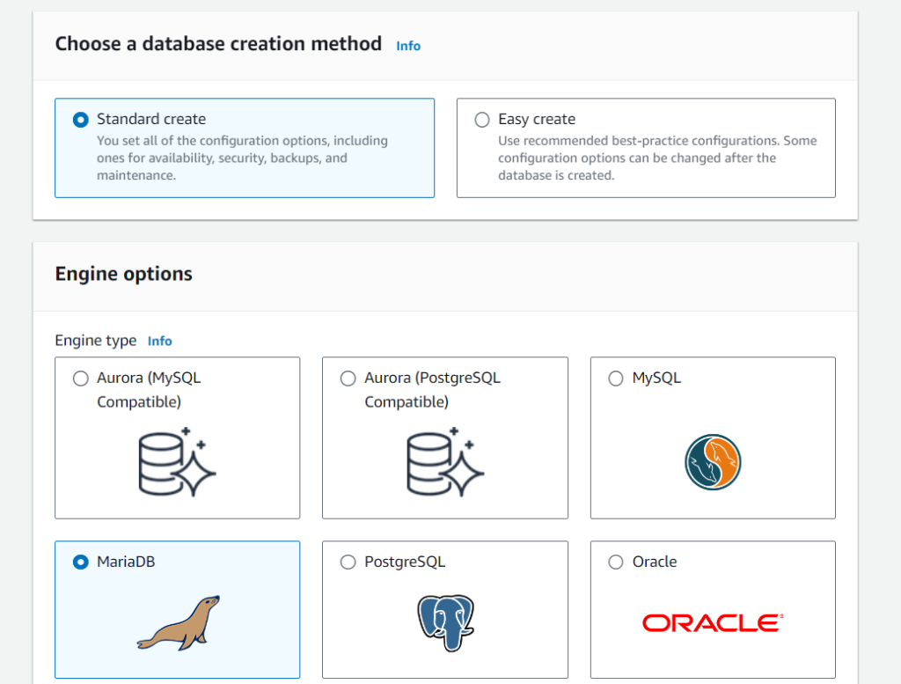Click the 'Oracle' label text
This screenshot has height=684, width=901.
[x=655, y=562]
